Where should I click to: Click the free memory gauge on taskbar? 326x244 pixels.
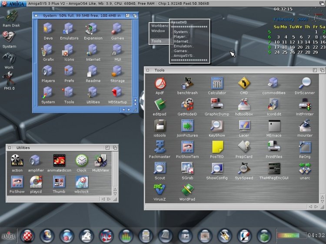[x=292, y=235]
